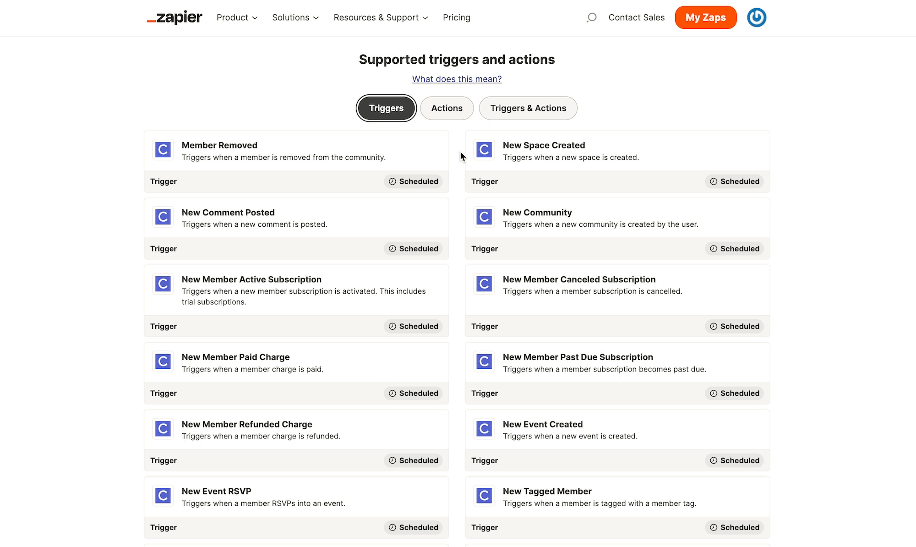Open the search magnifier

(591, 17)
